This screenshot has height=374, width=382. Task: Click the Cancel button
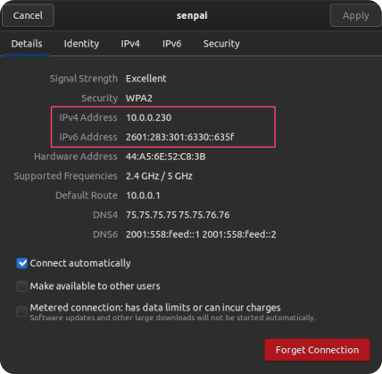tap(28, 15)
